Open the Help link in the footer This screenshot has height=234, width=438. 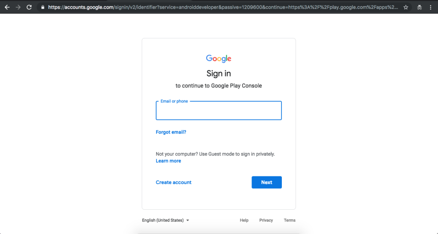[244, 220]
